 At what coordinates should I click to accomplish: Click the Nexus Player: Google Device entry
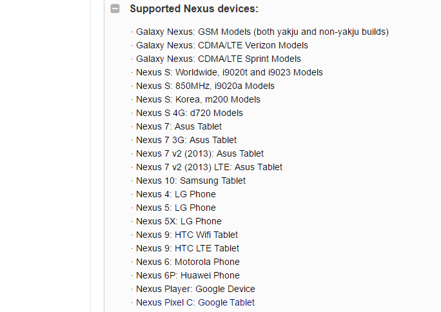[x=195, y=289]
